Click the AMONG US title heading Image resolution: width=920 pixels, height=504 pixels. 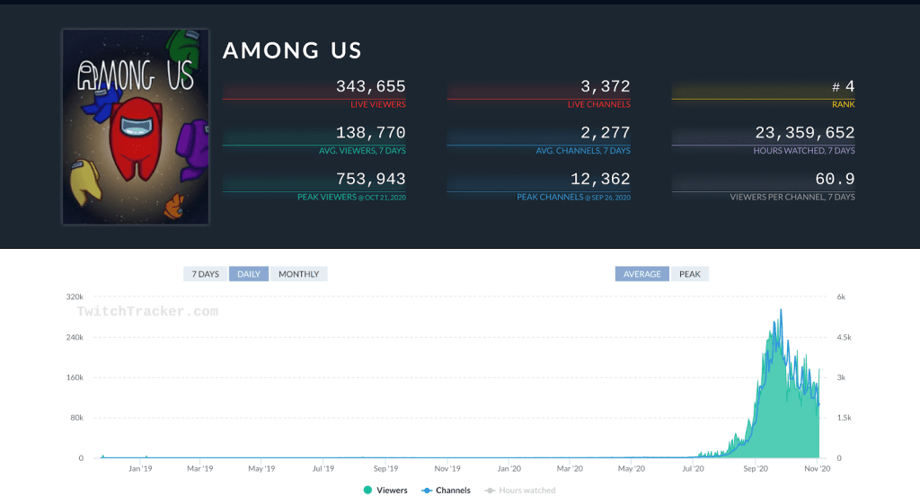coord(292,51)
